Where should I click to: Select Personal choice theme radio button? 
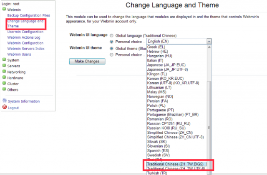pos(111,55)
